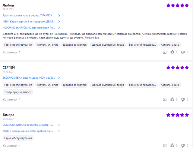Open comment icon on Тамара's review
193x148 pixels.
pyautogui.click(x=165, y=146)
